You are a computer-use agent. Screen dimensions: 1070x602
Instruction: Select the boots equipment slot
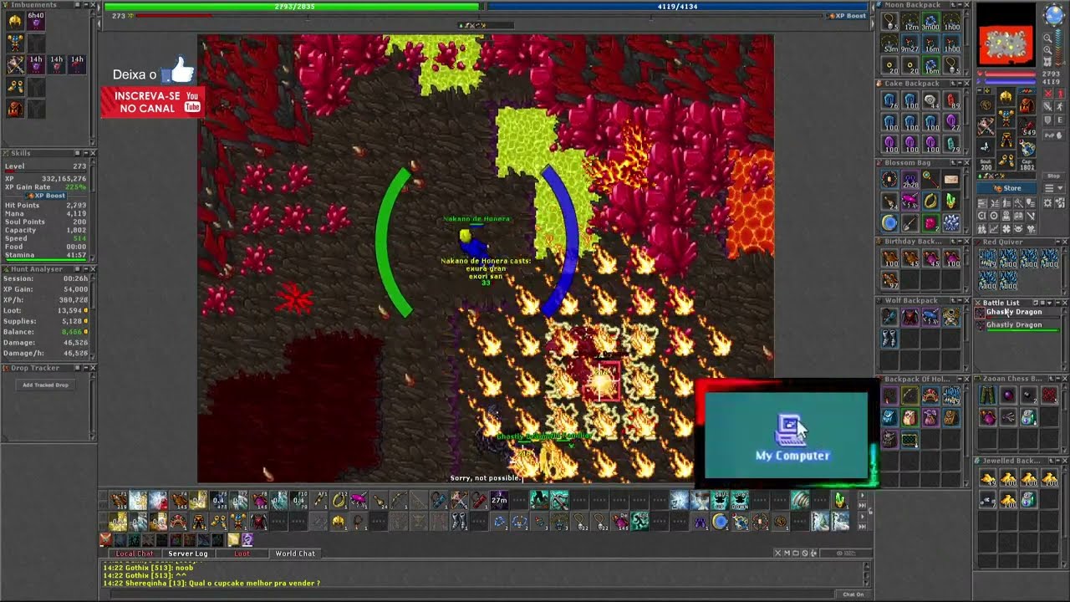tap(1006, 161)
